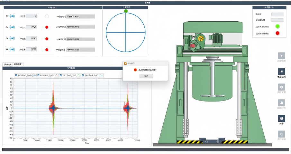Click sensor 1# signal icon
The width and height of the screenshot is (291, 154).
pyautogui.click(x=12, y=16)
